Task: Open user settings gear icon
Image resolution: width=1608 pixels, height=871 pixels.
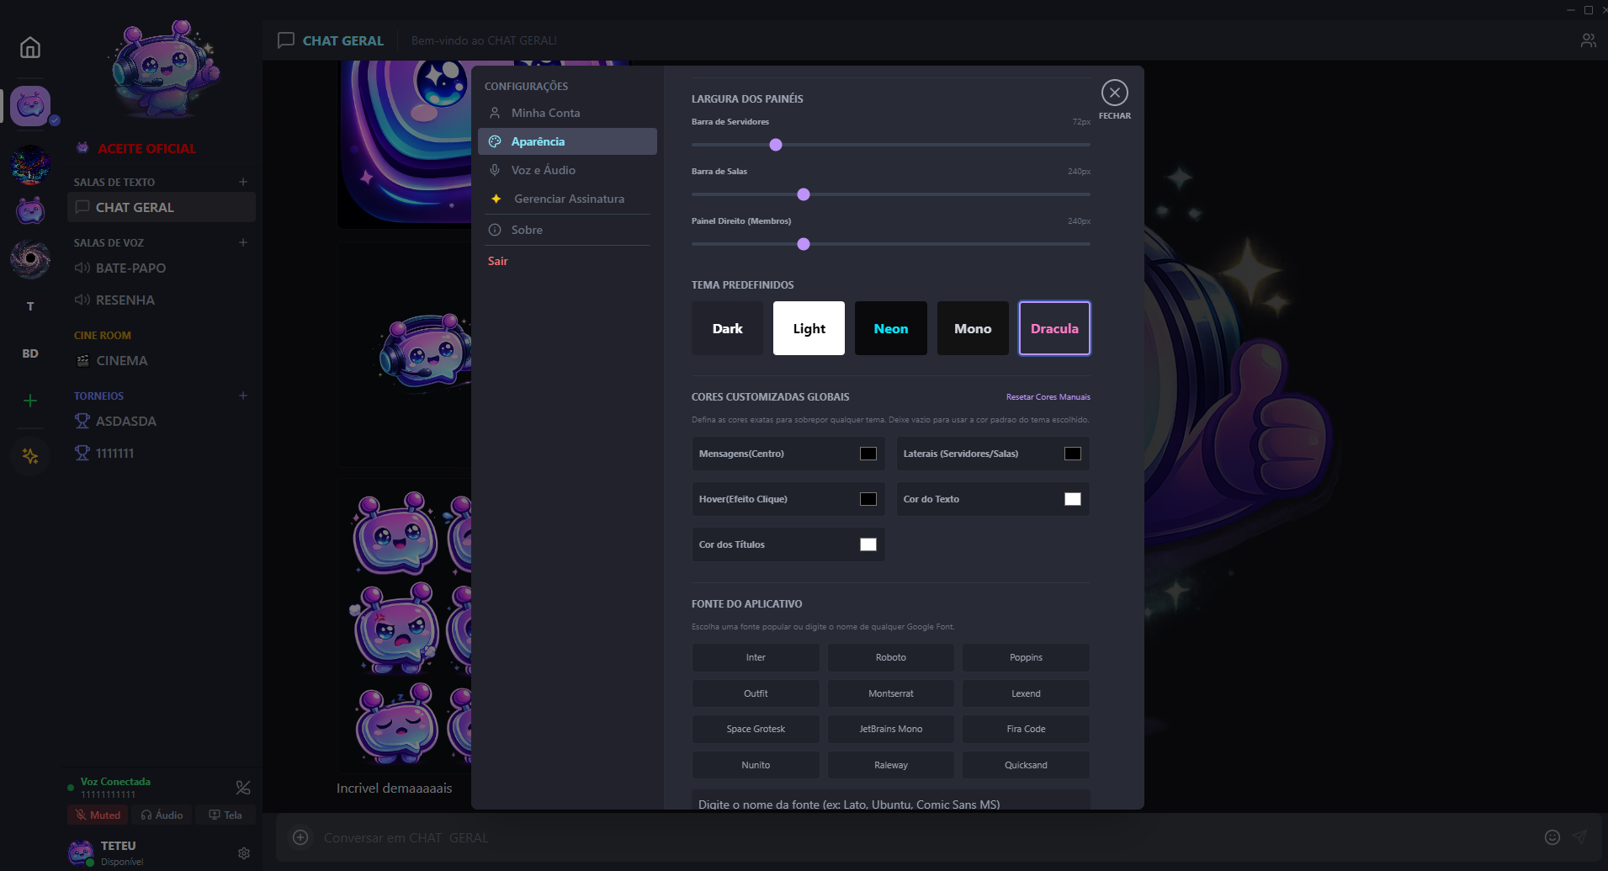Action: (244, 853)
